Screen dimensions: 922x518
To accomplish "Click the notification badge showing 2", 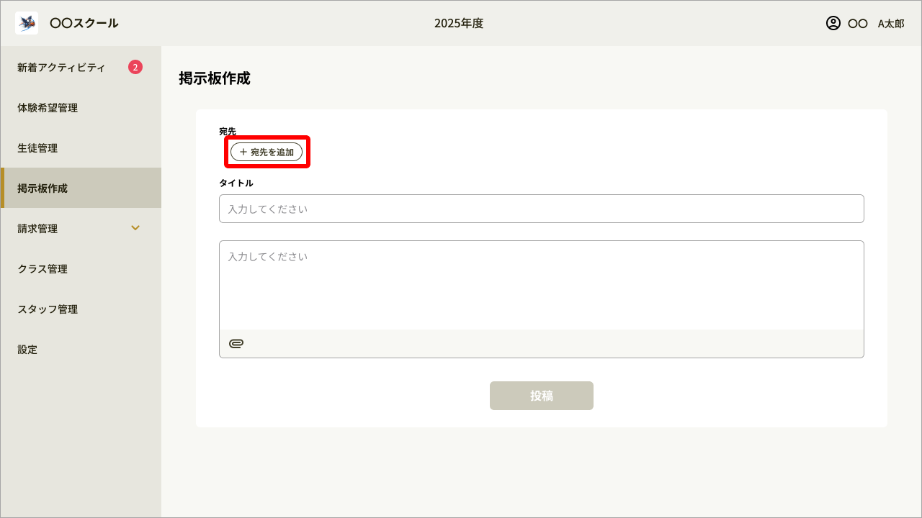I will [x=135, y=67].
